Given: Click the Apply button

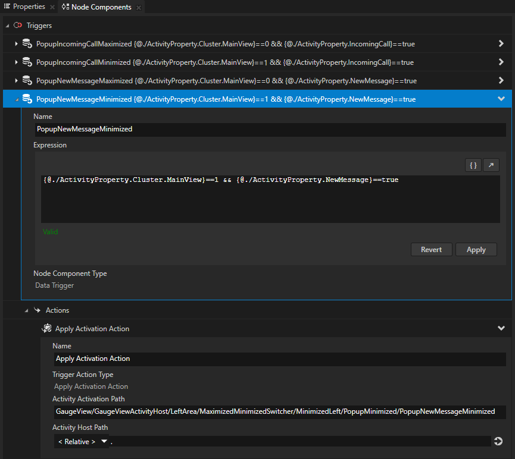Looking at the screenshot, I should pyautogui.click(x=476, y=249).
